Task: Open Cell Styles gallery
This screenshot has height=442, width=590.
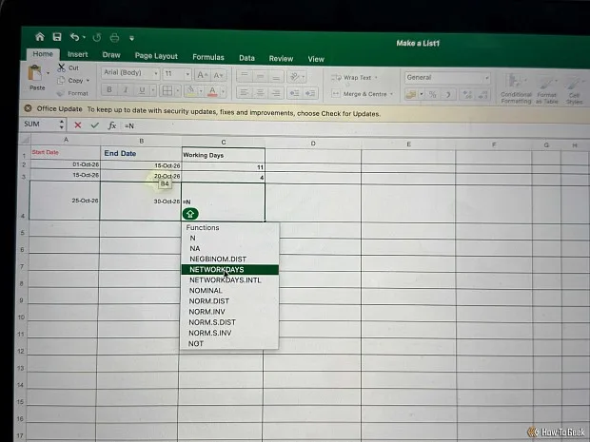Action: pos(574,91)
